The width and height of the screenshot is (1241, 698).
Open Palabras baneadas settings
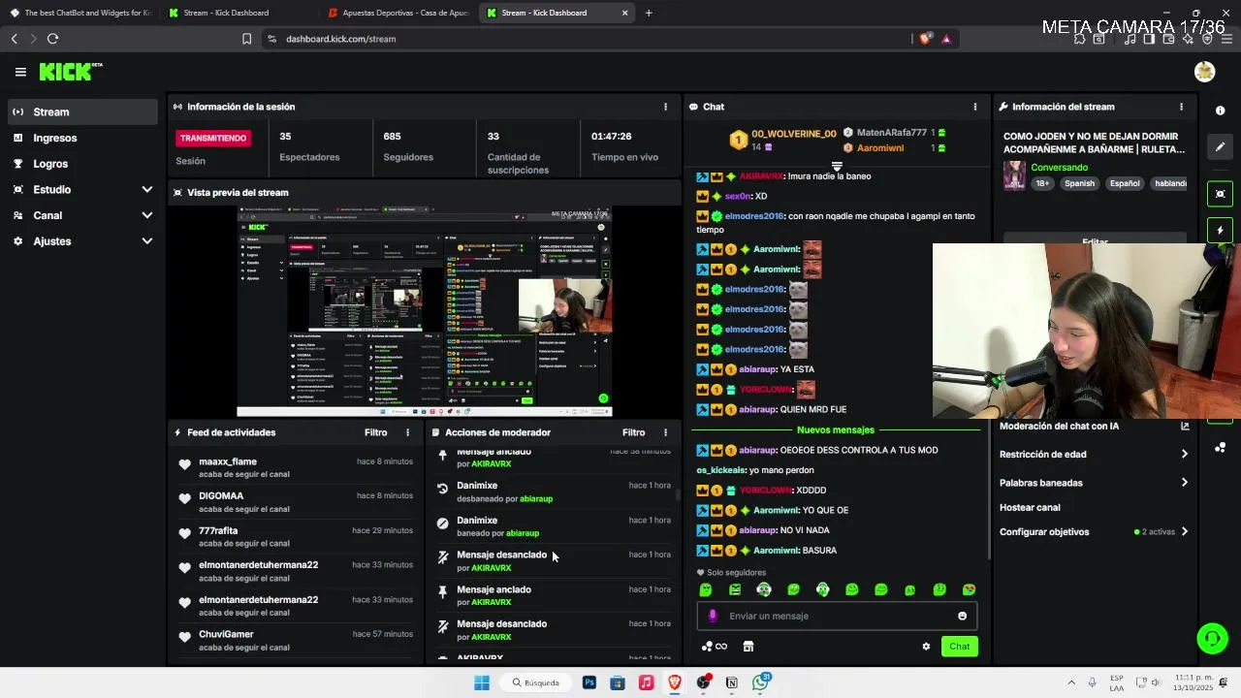(1094, 483)
